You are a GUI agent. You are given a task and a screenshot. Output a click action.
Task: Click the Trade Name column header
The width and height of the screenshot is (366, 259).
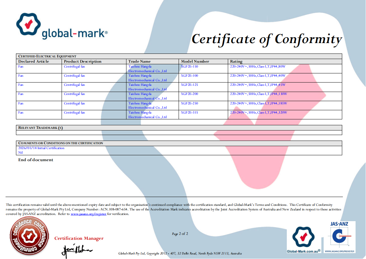click(x=139, y=61)
